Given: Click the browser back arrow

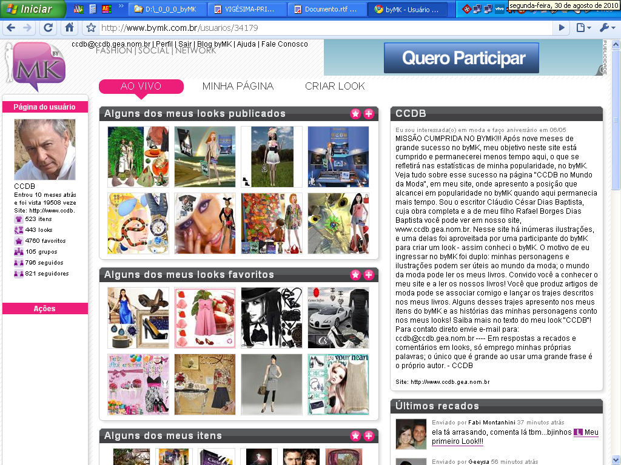Looking at the screenshot, I should [10, 28].
